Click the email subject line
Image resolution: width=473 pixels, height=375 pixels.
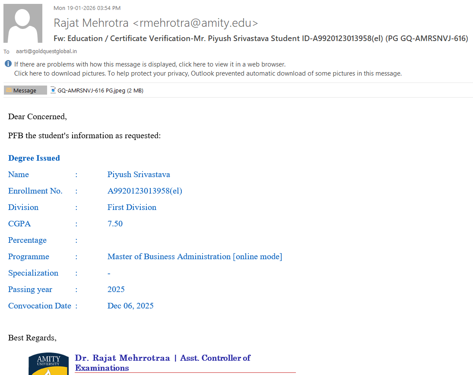click(x=260, y=38)
